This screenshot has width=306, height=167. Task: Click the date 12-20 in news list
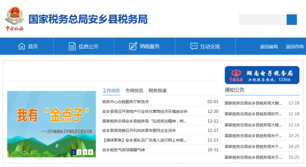213,111
